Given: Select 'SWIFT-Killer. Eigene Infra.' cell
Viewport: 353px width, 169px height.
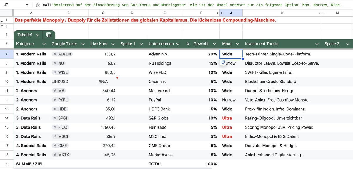Looking at the screenshot, I should 282,72.
